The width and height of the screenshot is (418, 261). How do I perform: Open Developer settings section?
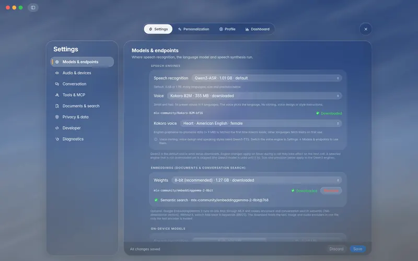[82, 128]
